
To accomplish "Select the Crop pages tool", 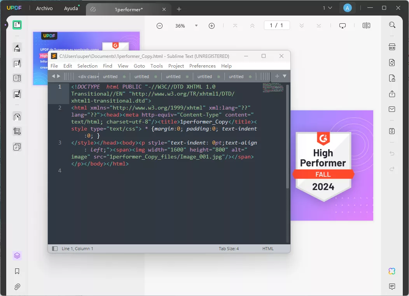I will (17, 131).
